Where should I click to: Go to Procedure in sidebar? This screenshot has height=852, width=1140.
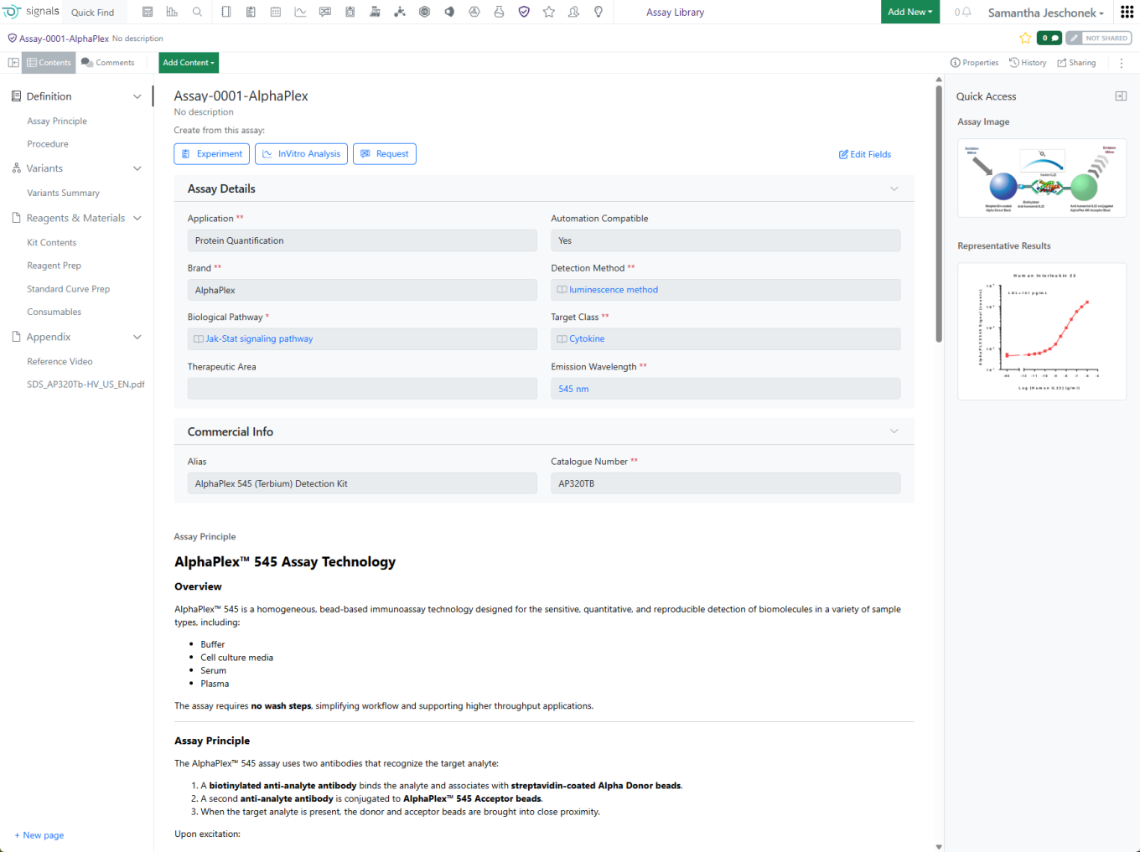click(48, 144)
